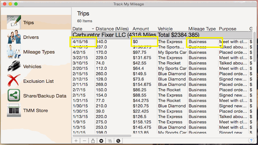The image size is (258, 145).
Task: Click amount $149.5
Action: point(140,74)
